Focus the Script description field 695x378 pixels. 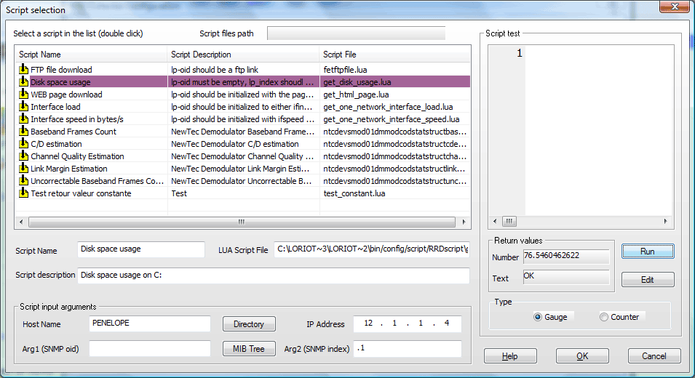click(274, 276)
